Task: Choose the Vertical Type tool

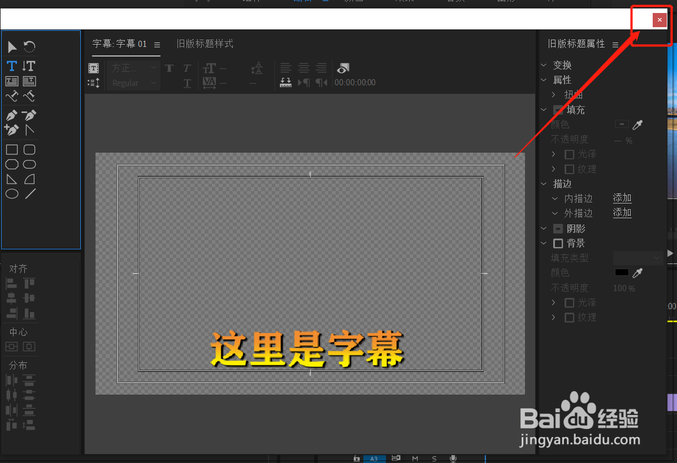Action: (29, 66)
